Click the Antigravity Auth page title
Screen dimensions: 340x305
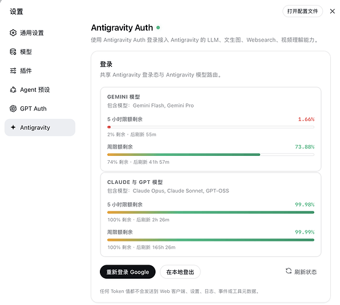tap(122, 28)
